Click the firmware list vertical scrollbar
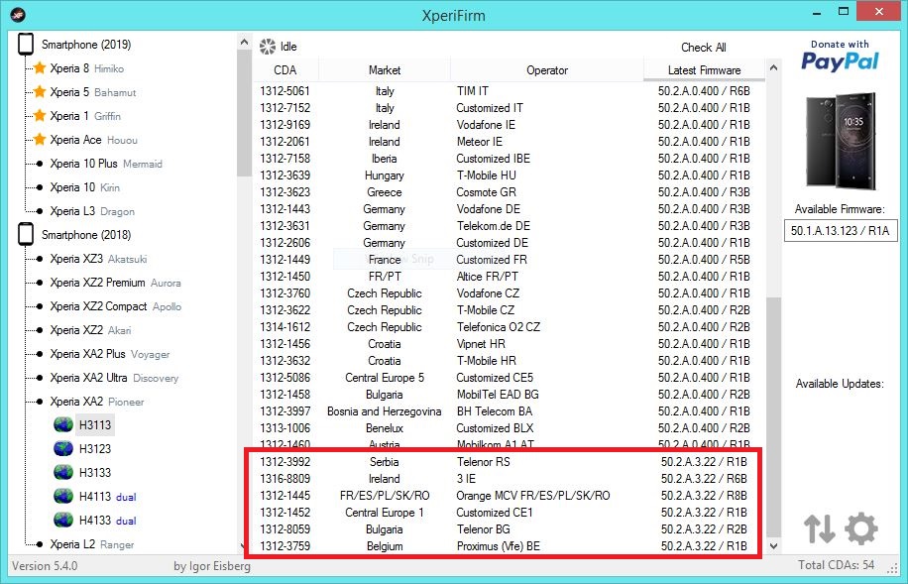The image size is (908, 584). click(772, 416)
